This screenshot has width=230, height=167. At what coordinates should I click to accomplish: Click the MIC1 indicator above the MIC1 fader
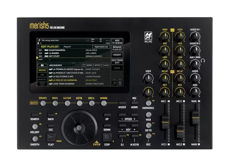(x=169, y=101)
